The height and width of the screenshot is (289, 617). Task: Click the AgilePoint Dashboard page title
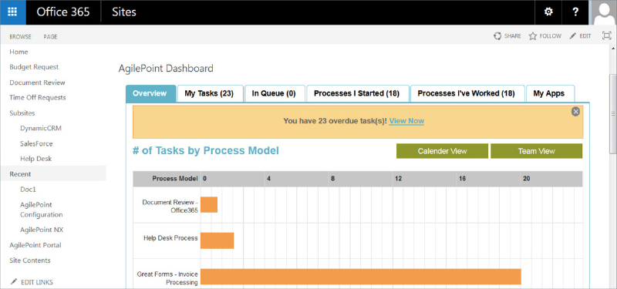pyautogui.click(x=166, y=69)
